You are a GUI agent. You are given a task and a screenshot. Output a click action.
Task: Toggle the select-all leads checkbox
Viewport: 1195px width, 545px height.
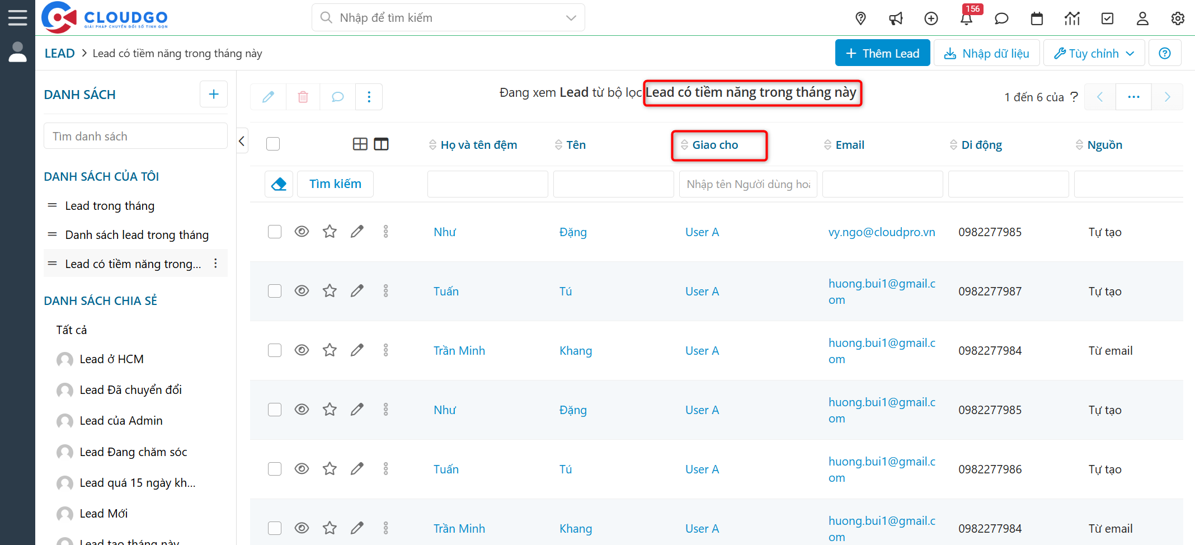[x=273, y=144]
